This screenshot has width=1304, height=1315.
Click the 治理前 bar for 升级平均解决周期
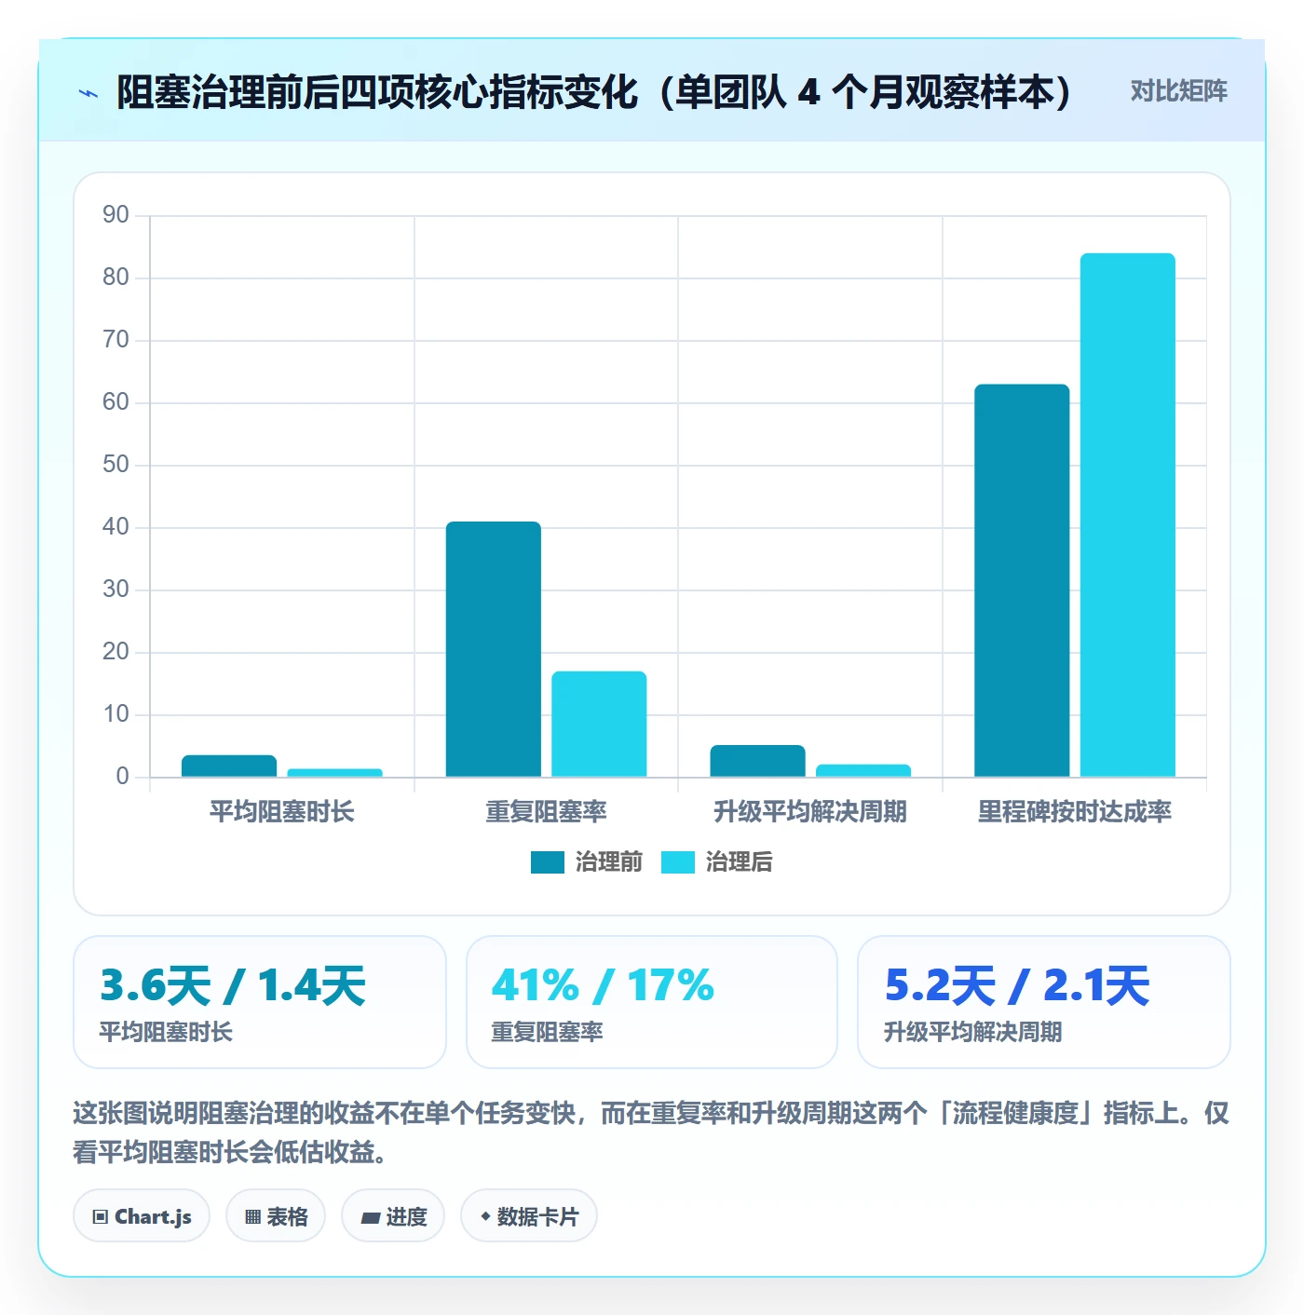coord(757,761)
